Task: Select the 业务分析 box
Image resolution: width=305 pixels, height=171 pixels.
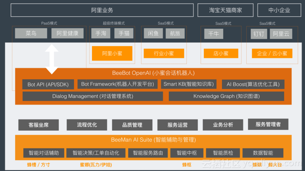Action: [223, 125]
